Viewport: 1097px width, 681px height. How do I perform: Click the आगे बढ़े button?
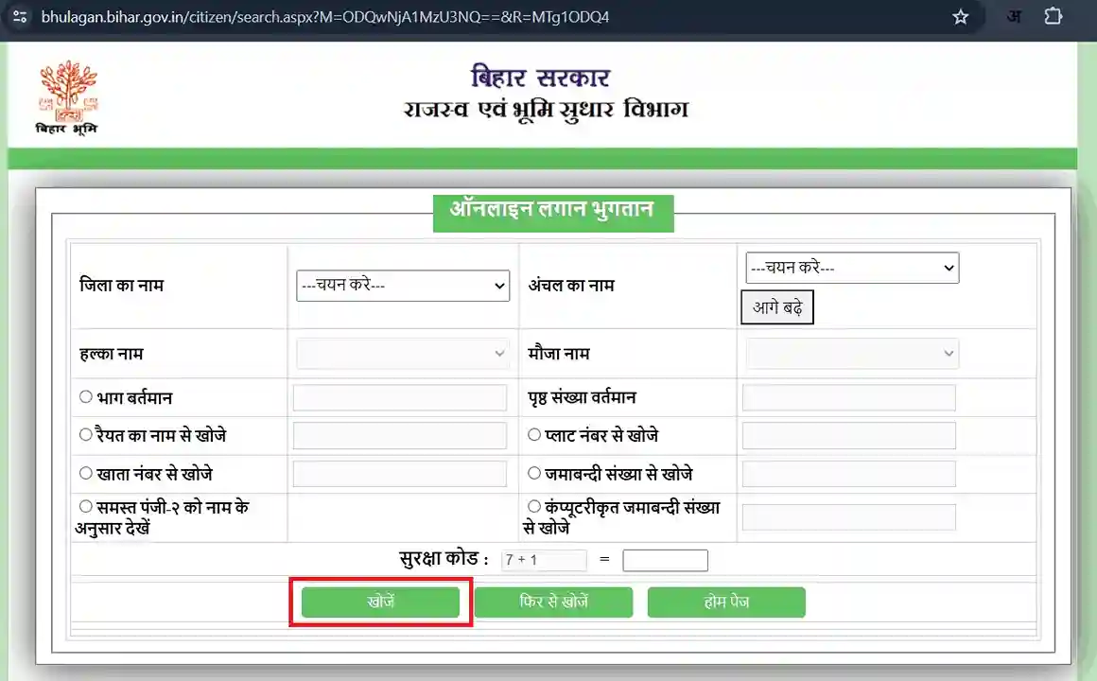777,307
